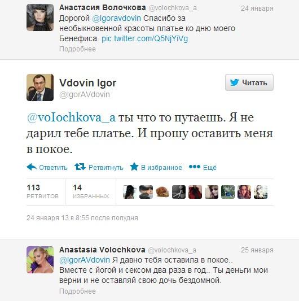Click the retweet arrows icon

[x=80, y=167]
